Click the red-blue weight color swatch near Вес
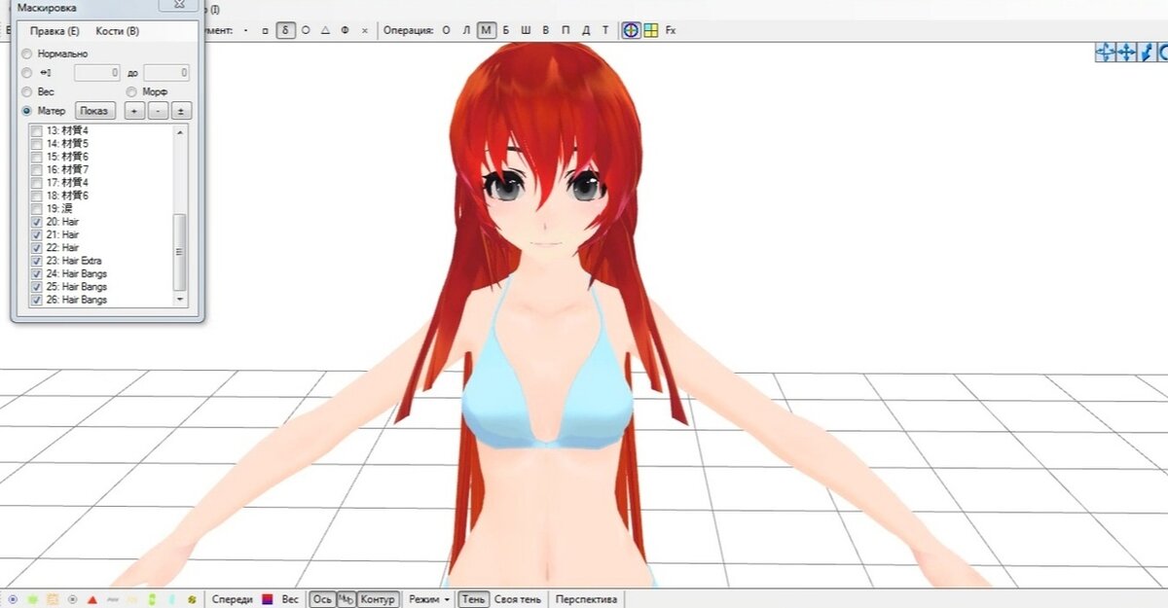Viewport: 1168px width, 608px height. (268, 599)
